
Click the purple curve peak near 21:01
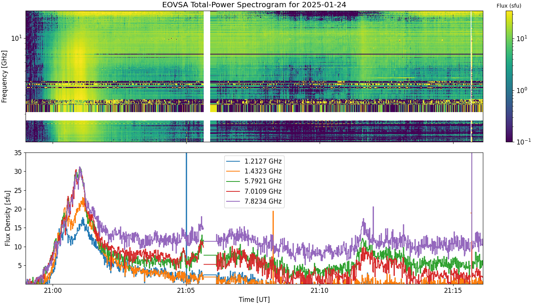(x=80, y=167)
